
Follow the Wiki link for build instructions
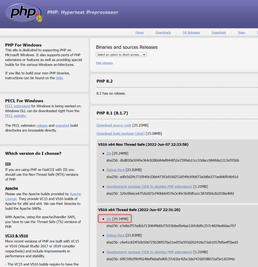coord(59,78)
